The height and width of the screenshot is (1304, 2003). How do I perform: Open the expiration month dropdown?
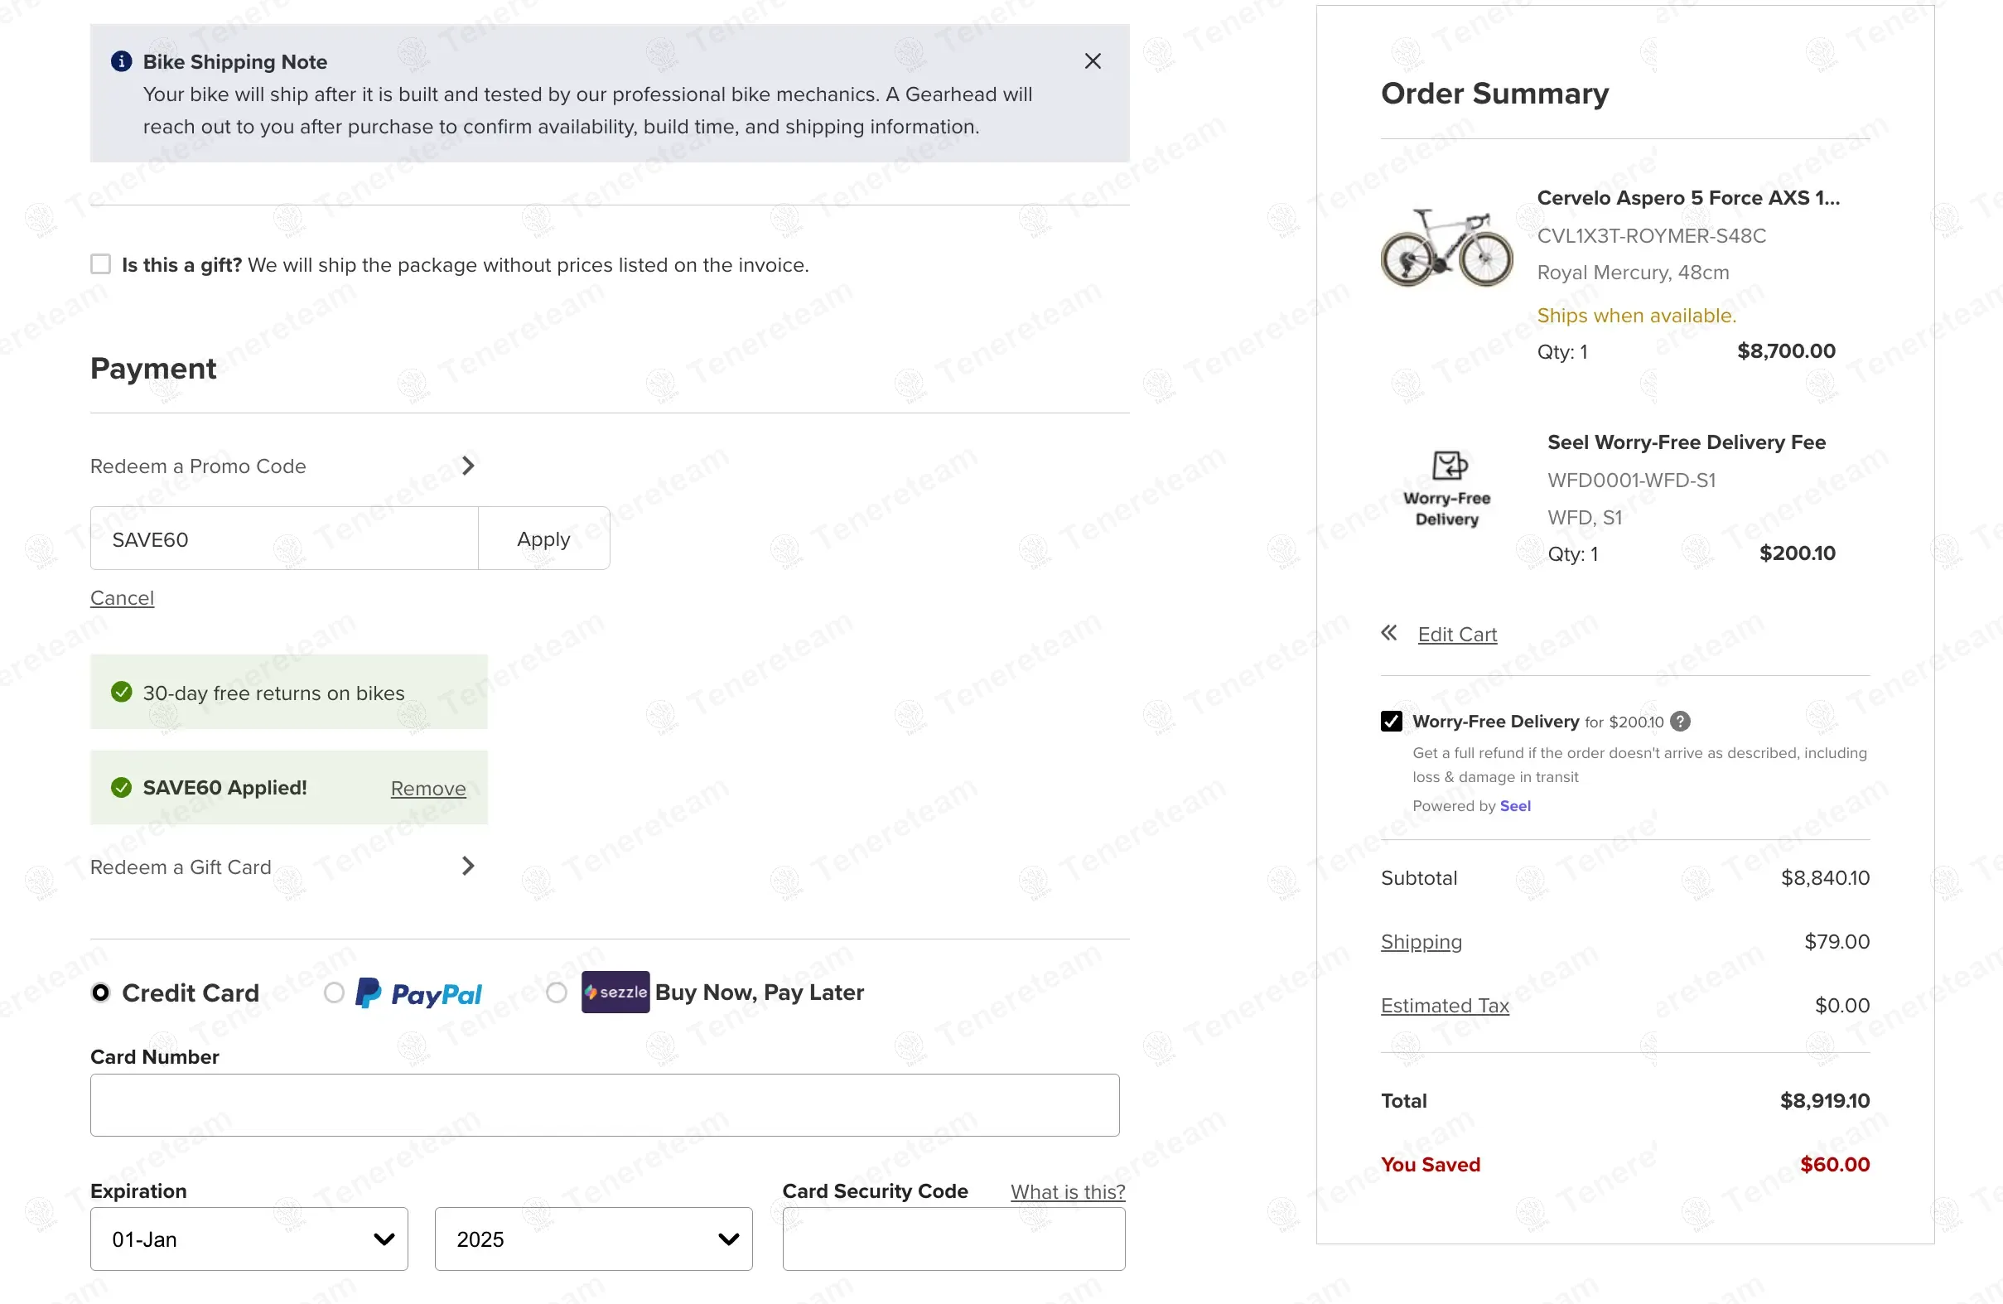click(x=249, y=1239)
